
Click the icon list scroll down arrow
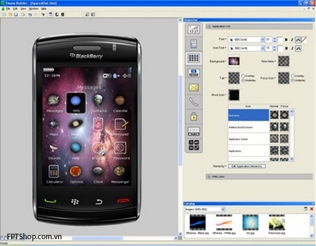pos(292,159)
